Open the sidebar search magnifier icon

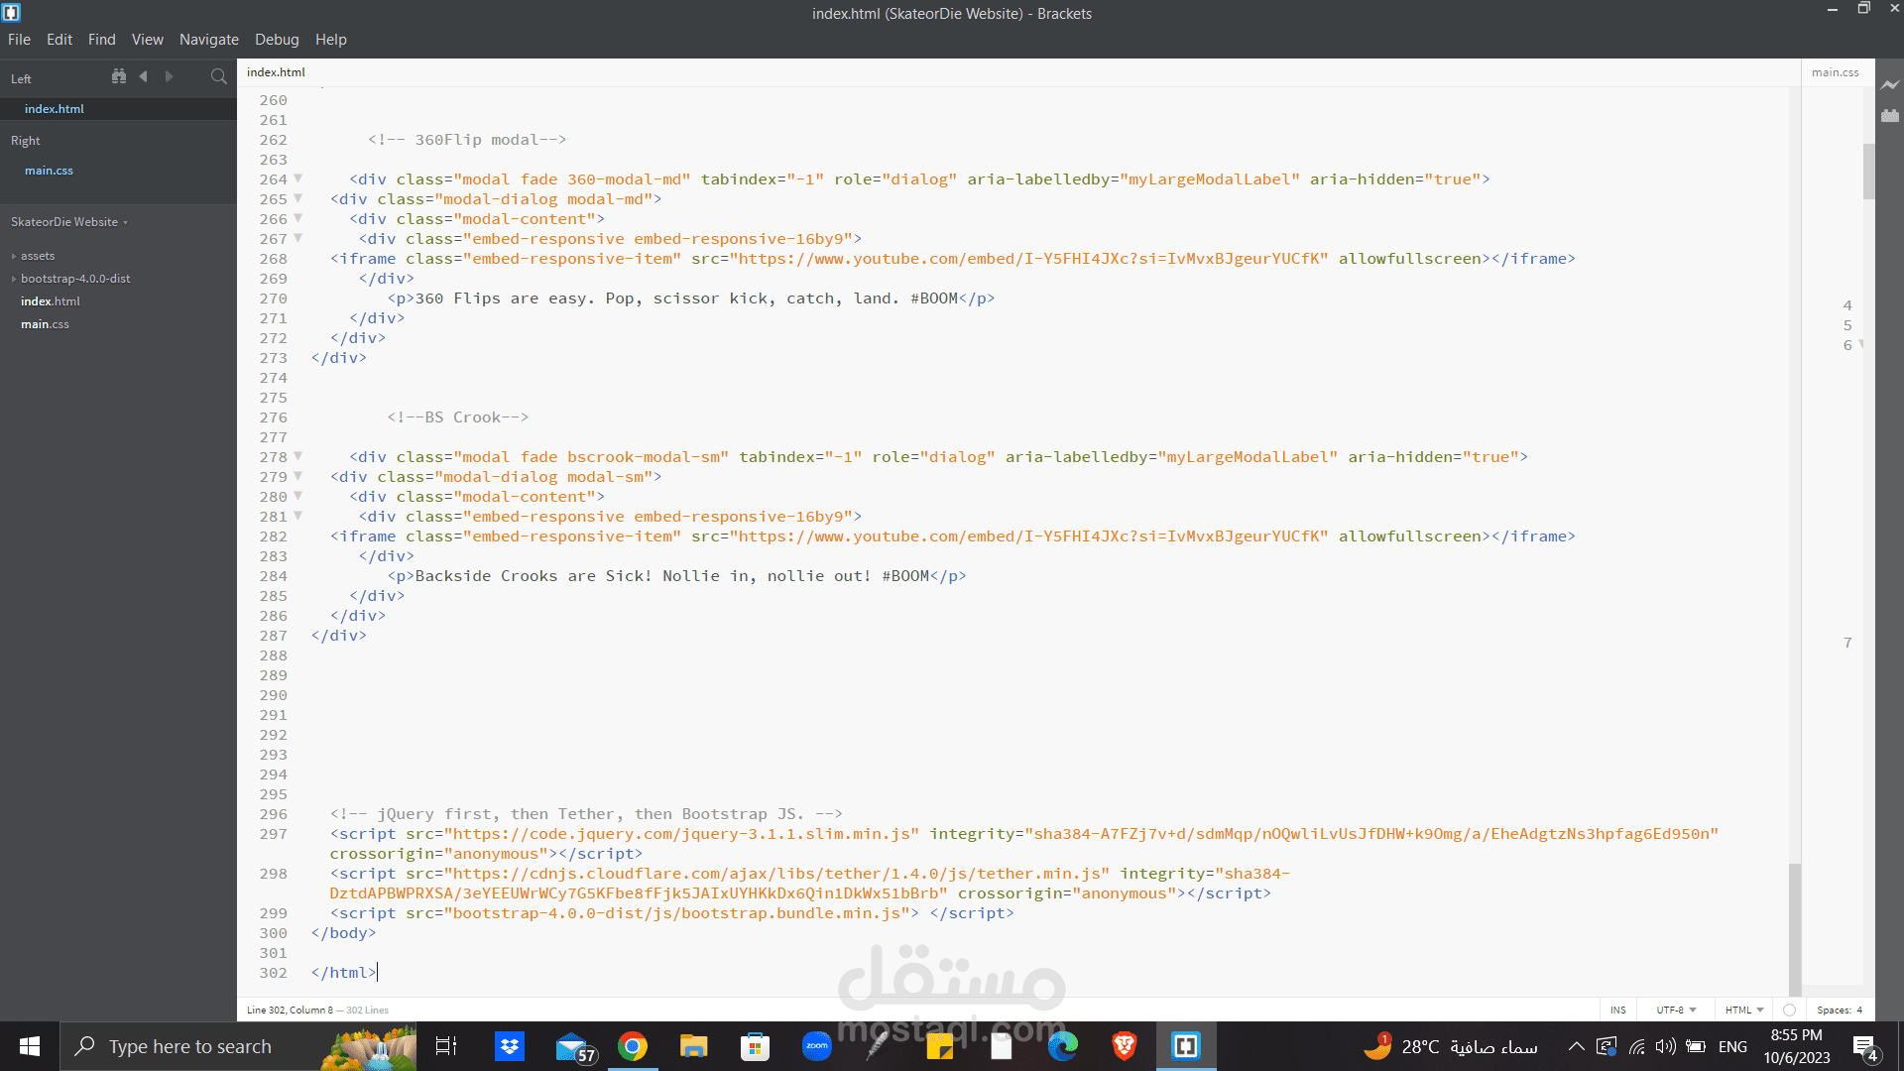point(219,76)
